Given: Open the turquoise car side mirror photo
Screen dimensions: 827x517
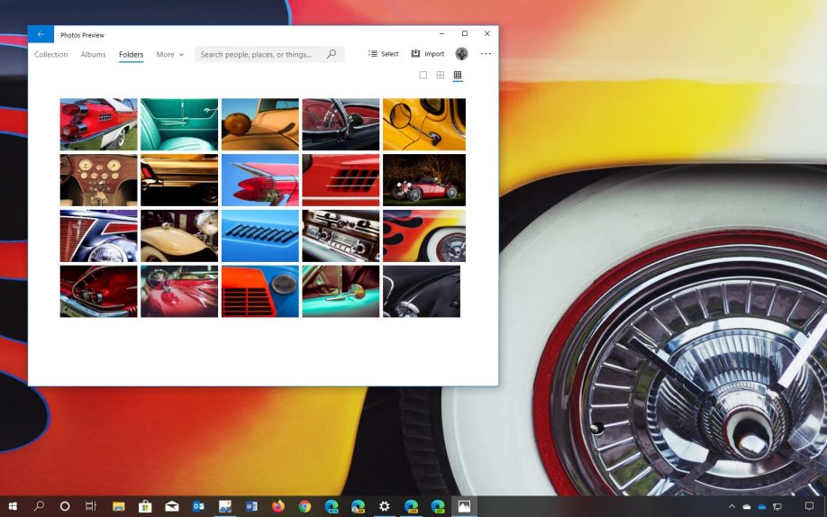Looking at the screenshot, I should tap(341, 291).
